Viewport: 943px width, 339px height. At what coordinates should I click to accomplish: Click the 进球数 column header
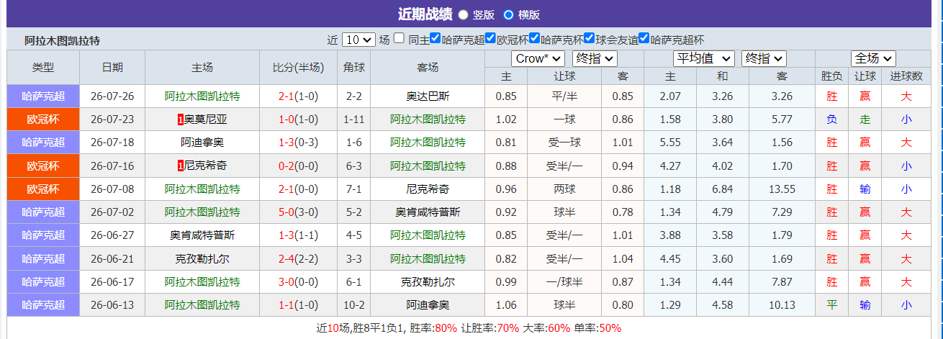coord(906,76)
